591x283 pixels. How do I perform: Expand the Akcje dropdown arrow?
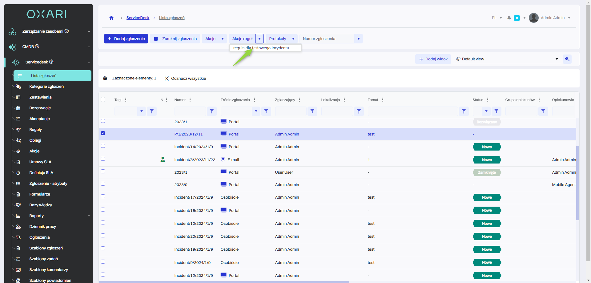tap(223, 39)
